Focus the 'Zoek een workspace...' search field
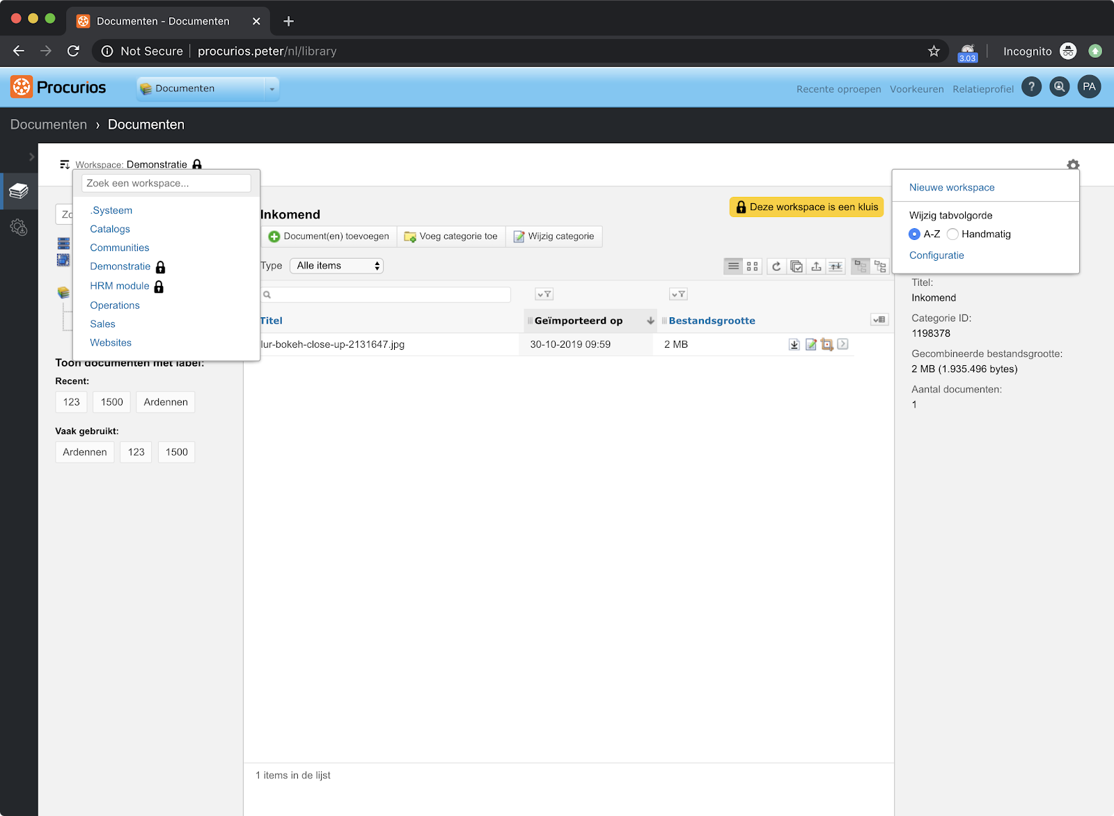 click(x=166, y=183)
